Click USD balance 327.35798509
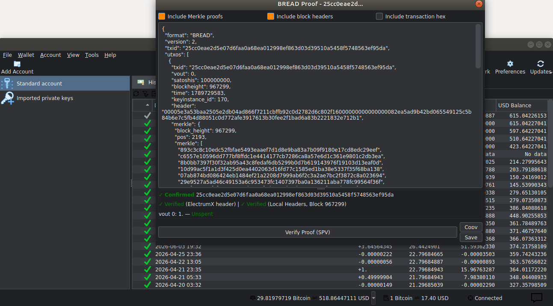 click(528, 285)
